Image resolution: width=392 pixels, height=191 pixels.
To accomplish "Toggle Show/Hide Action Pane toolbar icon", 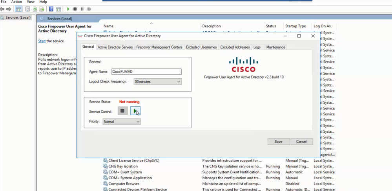I will pos(58,9).
